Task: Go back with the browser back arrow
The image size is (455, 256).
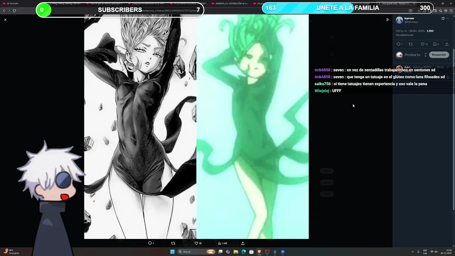Action: [4, 11]
